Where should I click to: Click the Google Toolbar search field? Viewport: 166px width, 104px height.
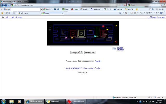26,9
